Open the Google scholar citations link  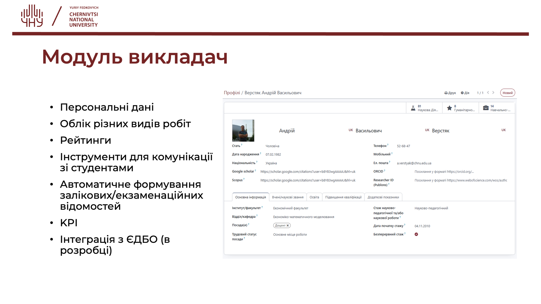coord(308,172)
